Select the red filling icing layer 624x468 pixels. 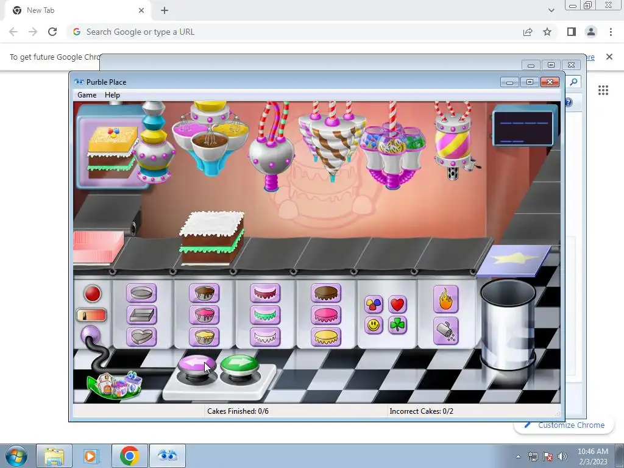[x=265, y=293]
